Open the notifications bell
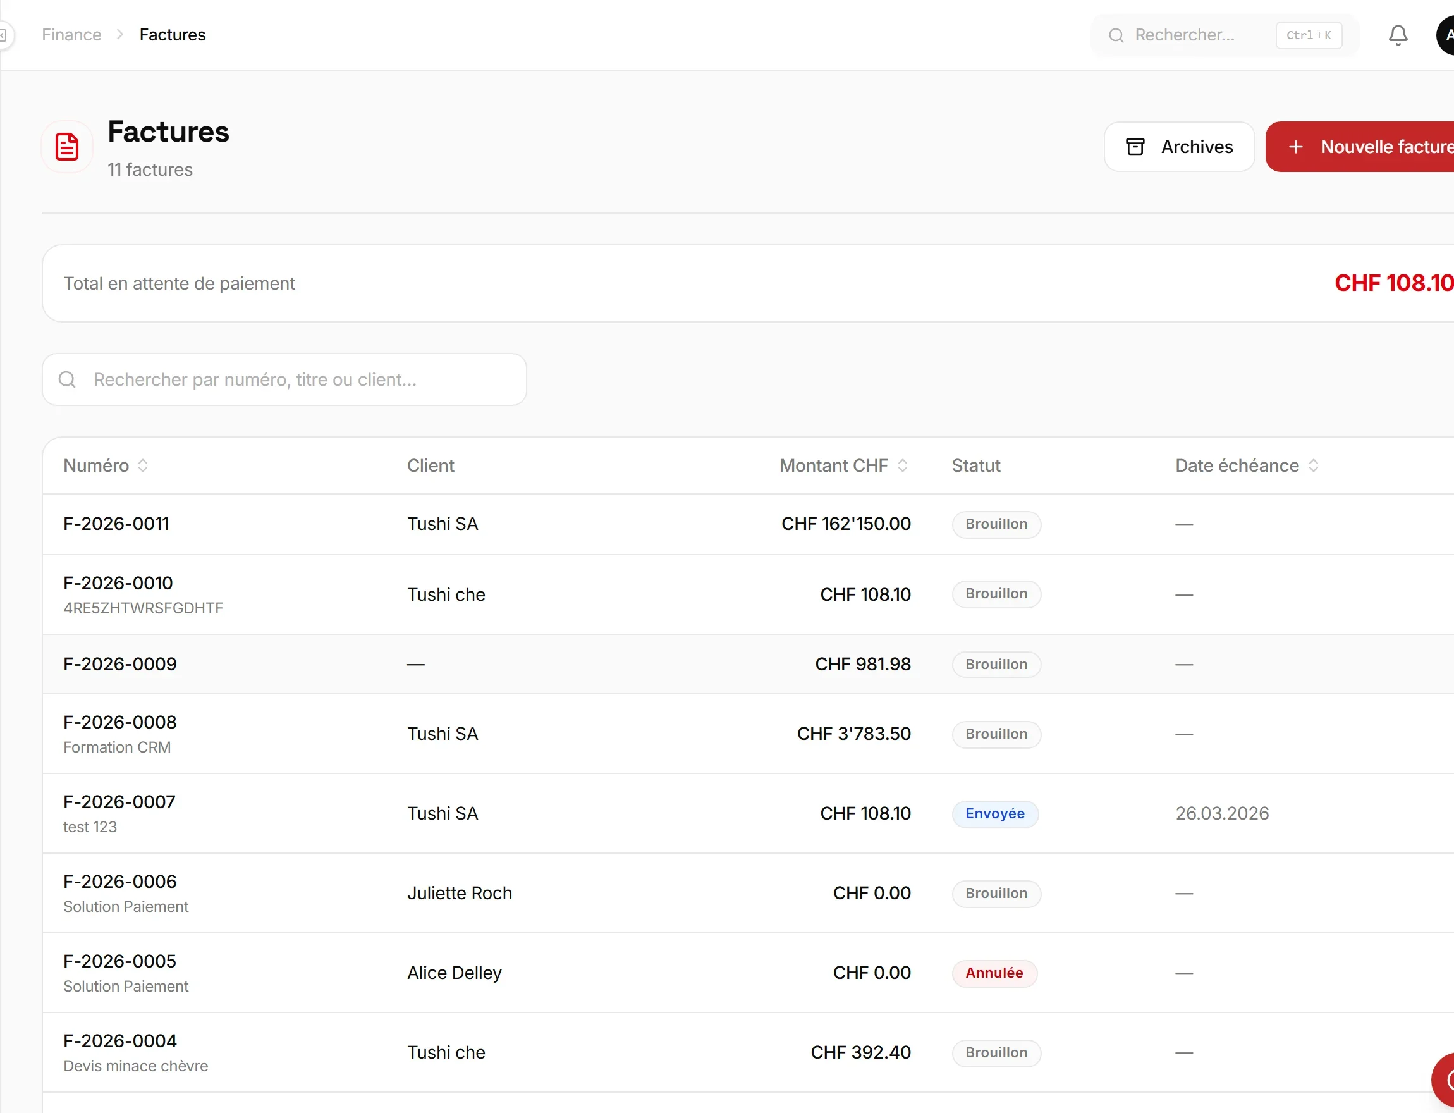Viewport: 1454px width, 1113px height. click(x=1398, y=35)
